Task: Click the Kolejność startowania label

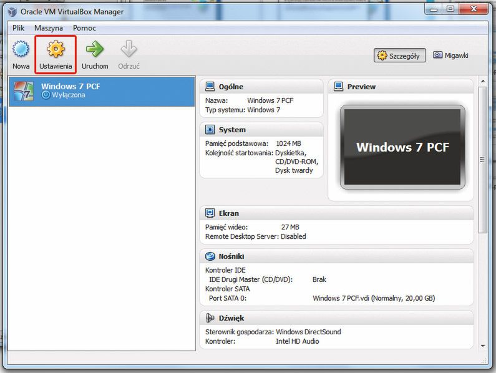Action: click(x=239, y=153)
